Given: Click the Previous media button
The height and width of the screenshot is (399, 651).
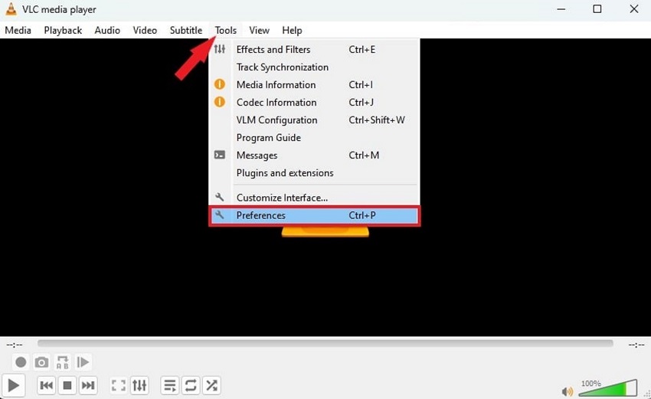Looking at the screenshot, I should point(46,385).
